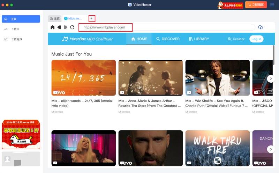Open the DANCIN purple thumbnail

pyautogui.click(x=263, y=148)
